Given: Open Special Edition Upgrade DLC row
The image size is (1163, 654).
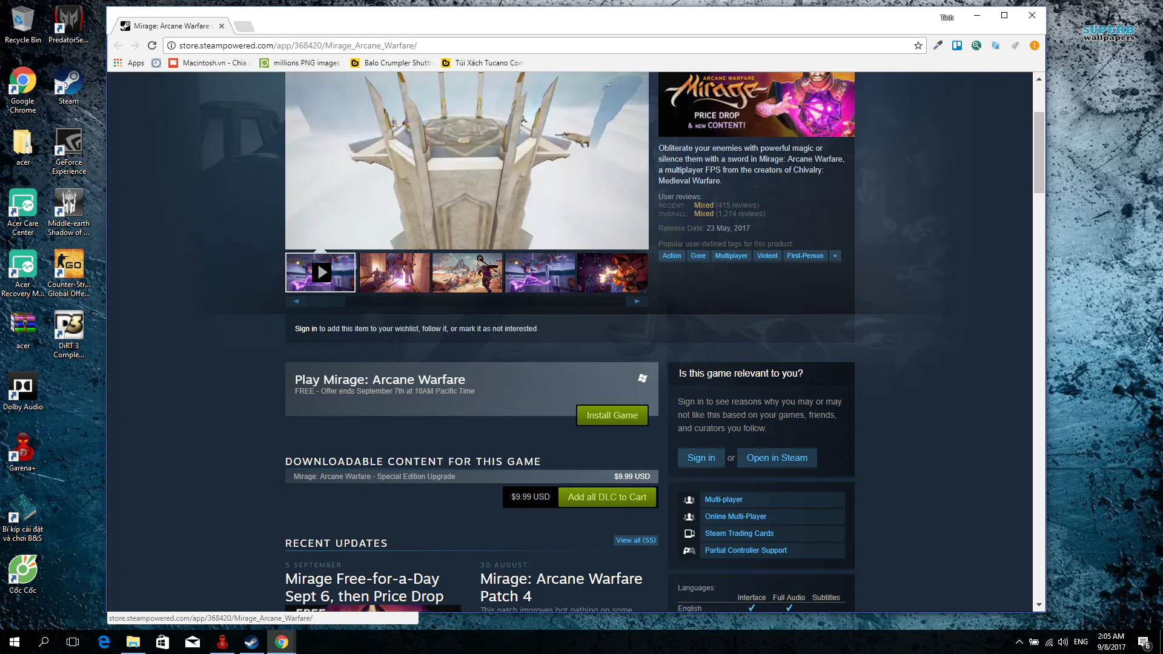Looking at the screenshot, I should tap(471, 477).
